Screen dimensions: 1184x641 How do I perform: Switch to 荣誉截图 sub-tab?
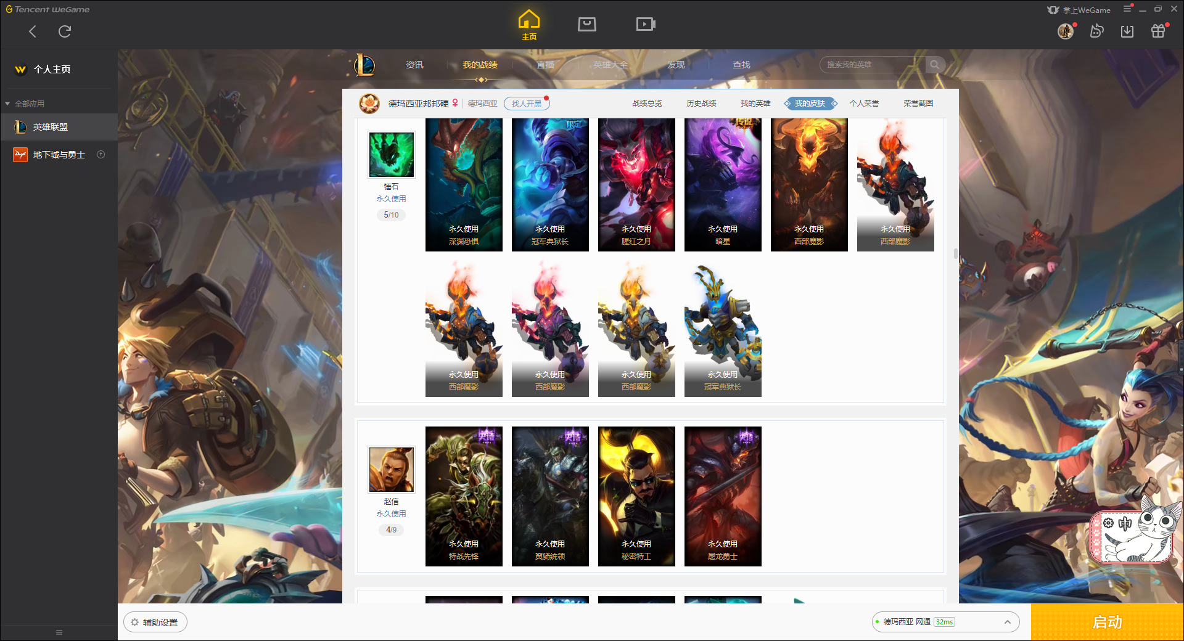click(918, 104)
